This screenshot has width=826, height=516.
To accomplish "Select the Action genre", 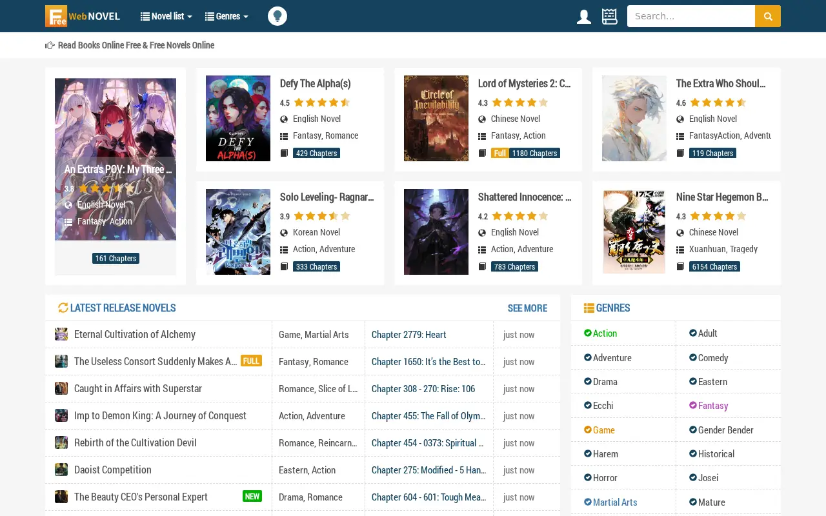I will (600, 333).
